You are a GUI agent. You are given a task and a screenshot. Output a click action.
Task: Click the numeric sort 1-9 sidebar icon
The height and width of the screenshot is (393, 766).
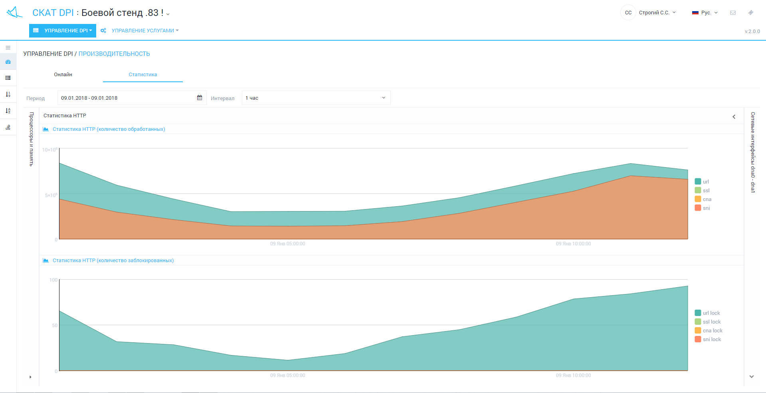click(x=8, y=95)
